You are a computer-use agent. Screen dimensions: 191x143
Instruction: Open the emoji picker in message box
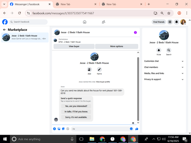point(131,129)
